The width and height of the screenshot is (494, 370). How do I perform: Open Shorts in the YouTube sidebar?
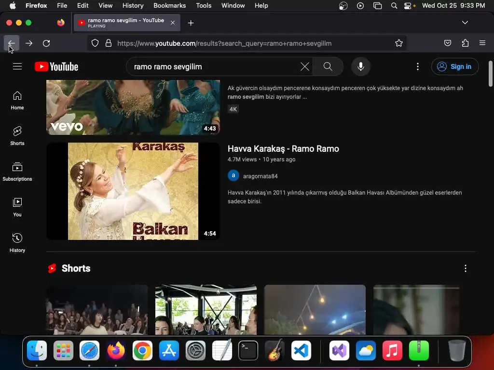[x=17, y=136]
